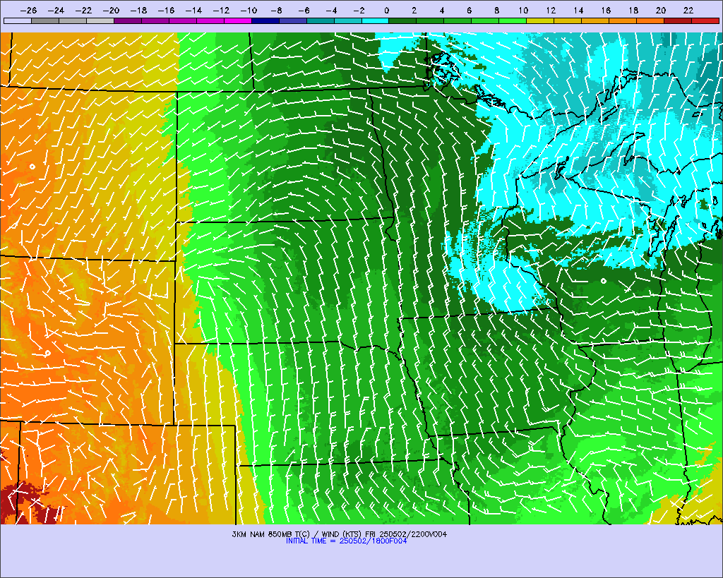
Task: Click the magenta -12 to -10 legend swatch
Action: [x=238, y=20]
